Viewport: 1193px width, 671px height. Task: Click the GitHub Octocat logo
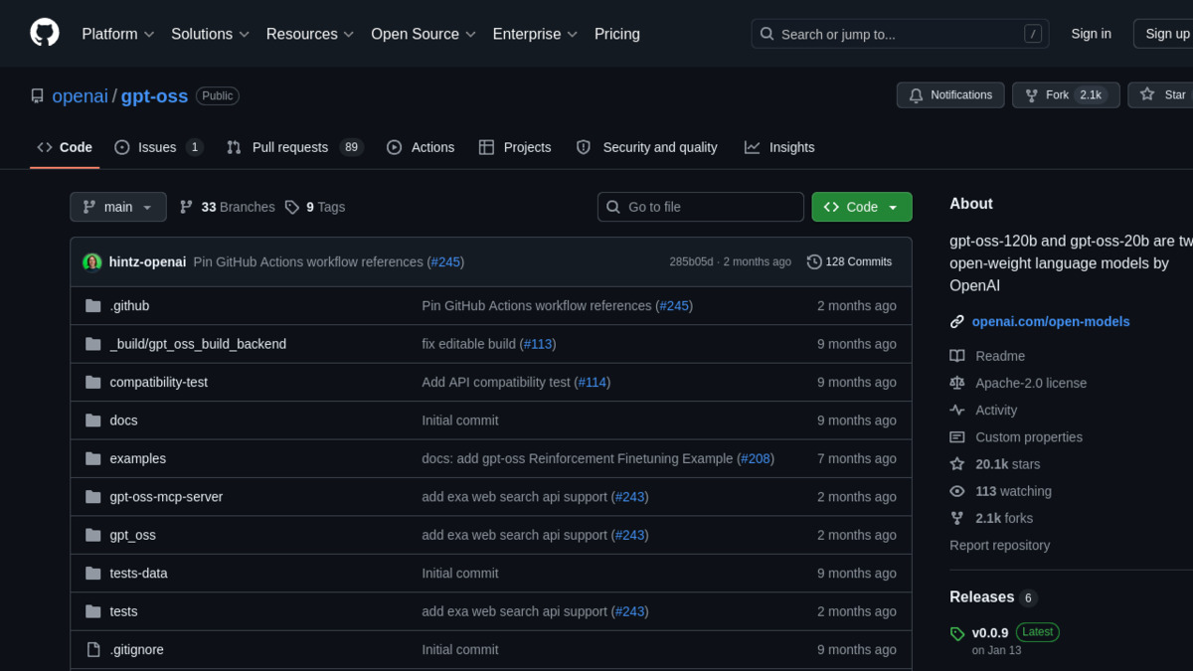45,34
